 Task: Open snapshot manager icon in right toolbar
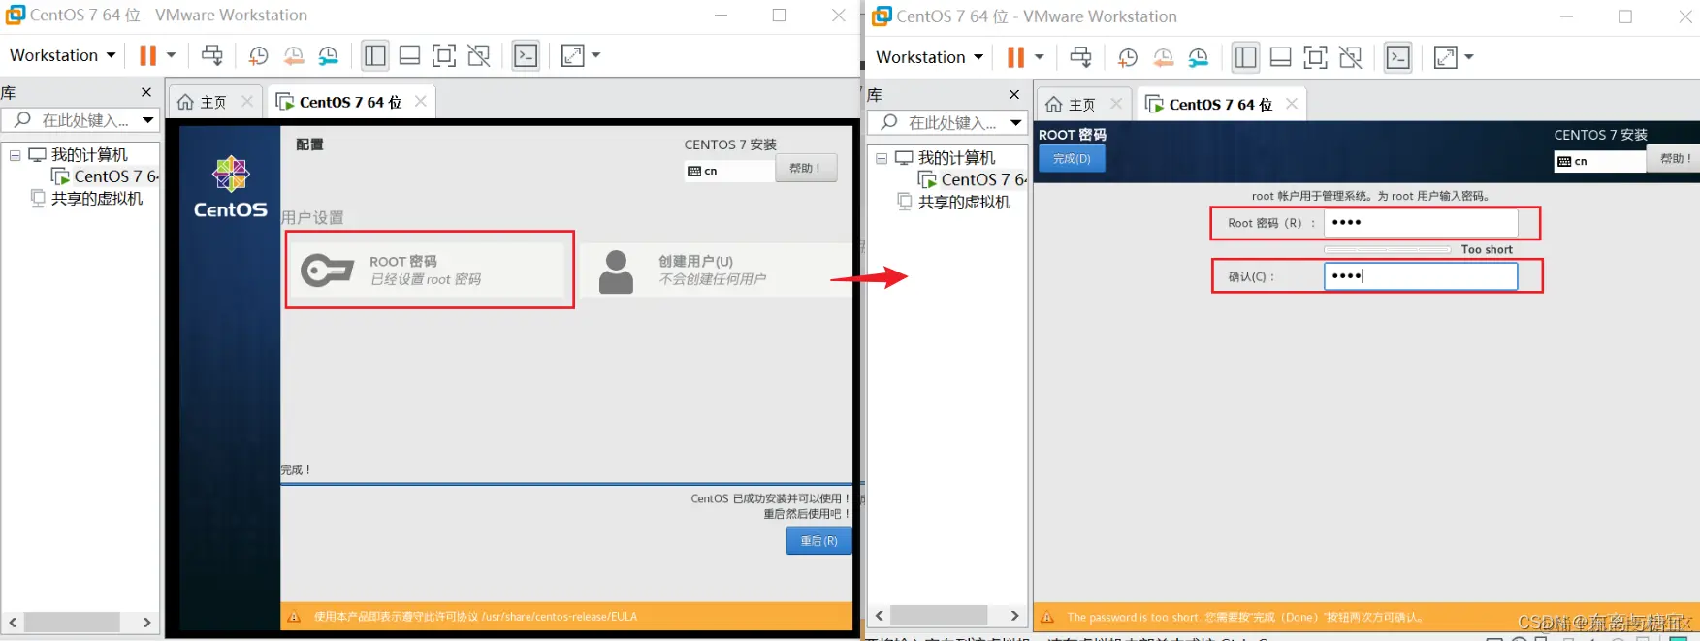click(x=1199, y=57)
